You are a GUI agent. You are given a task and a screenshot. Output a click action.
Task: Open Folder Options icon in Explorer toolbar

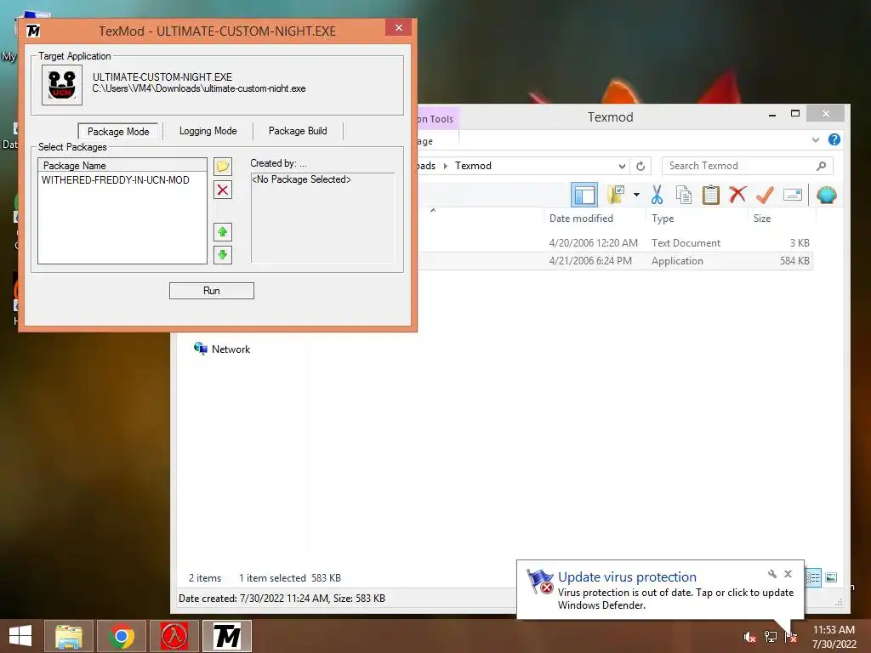[616, 195]
